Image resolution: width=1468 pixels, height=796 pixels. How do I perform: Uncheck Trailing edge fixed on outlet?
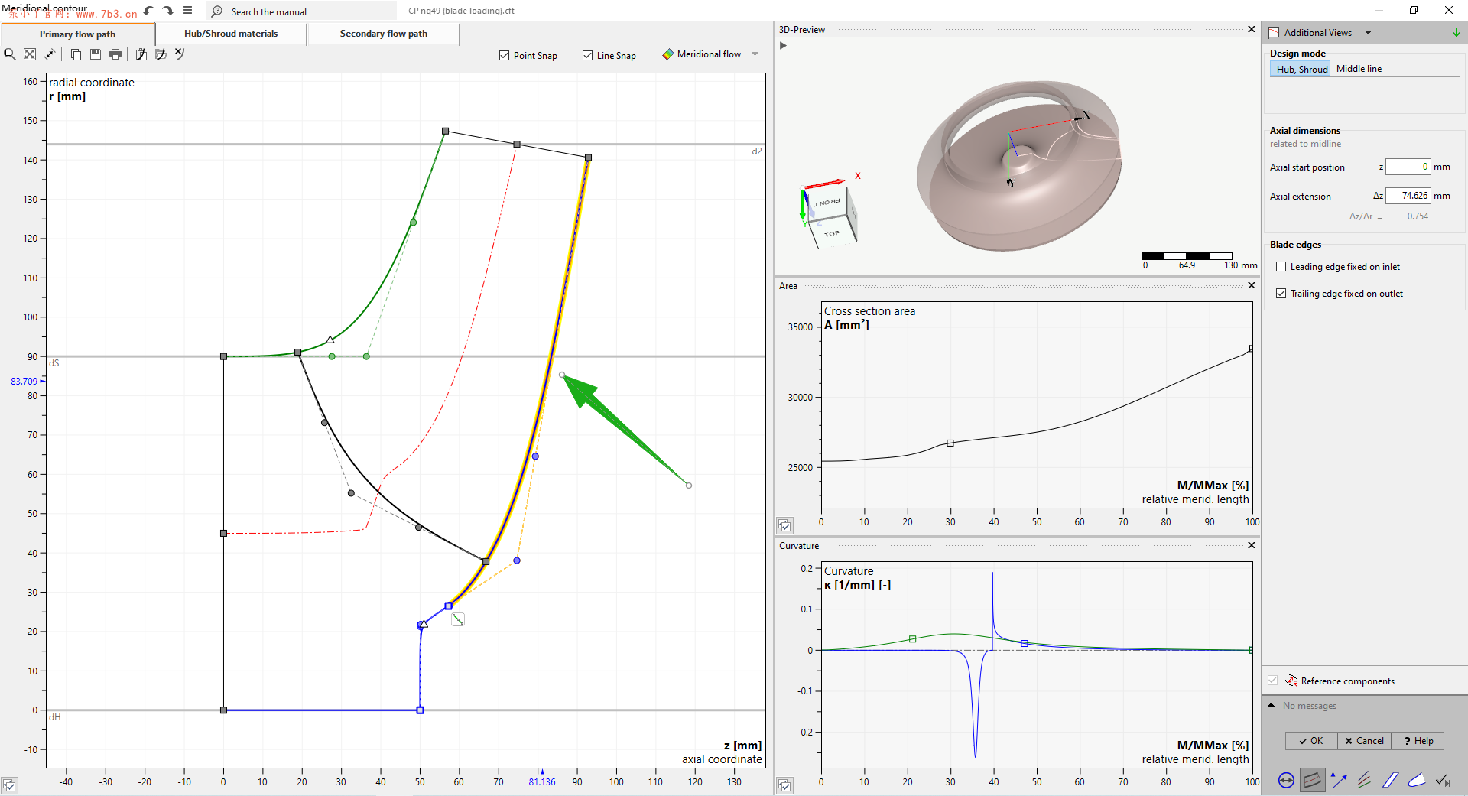(x=1281, y=294)
